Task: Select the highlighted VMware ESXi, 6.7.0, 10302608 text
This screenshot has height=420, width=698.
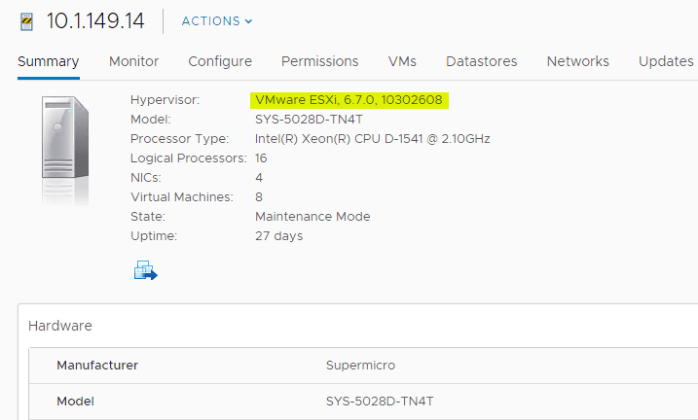Action: coord(349,100)
